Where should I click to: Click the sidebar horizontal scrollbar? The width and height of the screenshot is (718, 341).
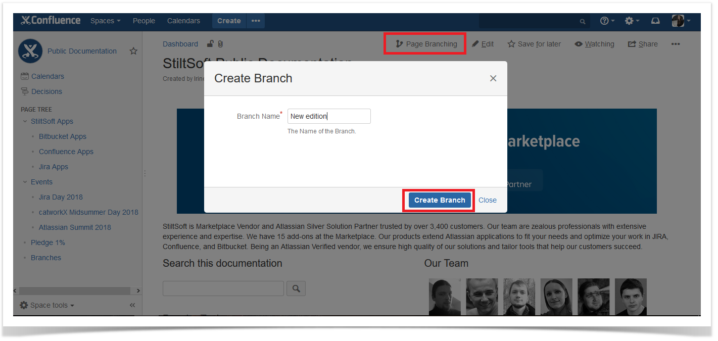pyautogui.click(x=76, y=291)
